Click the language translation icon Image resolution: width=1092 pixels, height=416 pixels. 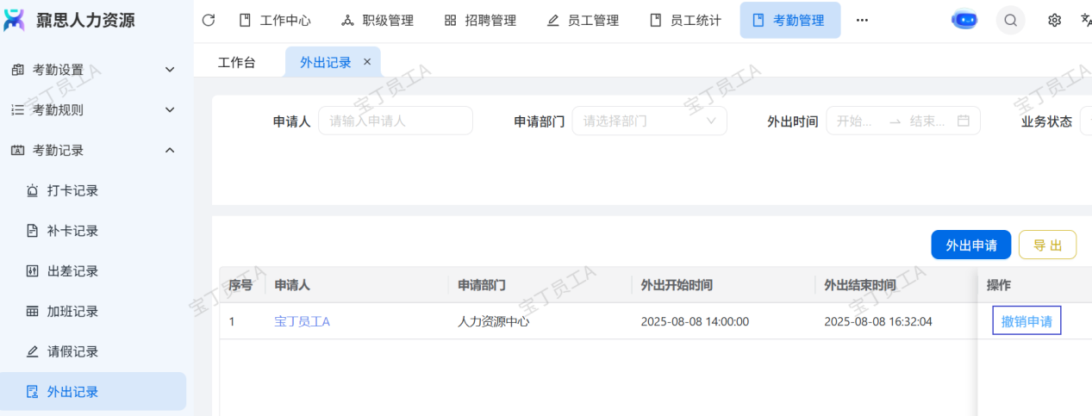tap(1085, 20)
